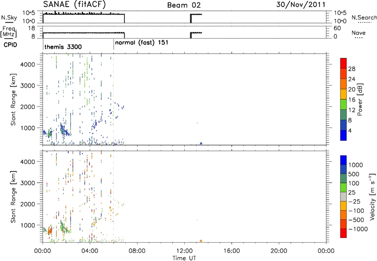Click the Freq. [MHz] axis label
The image size is (377, 261).
coord(8,32)
